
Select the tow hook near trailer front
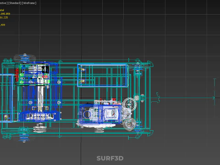coord(157,98)
